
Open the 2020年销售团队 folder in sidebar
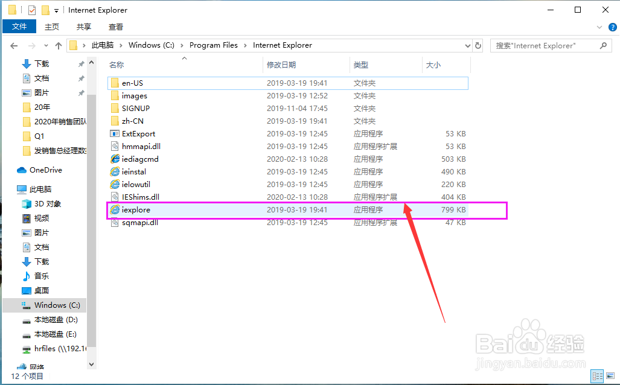click(54, 122)
